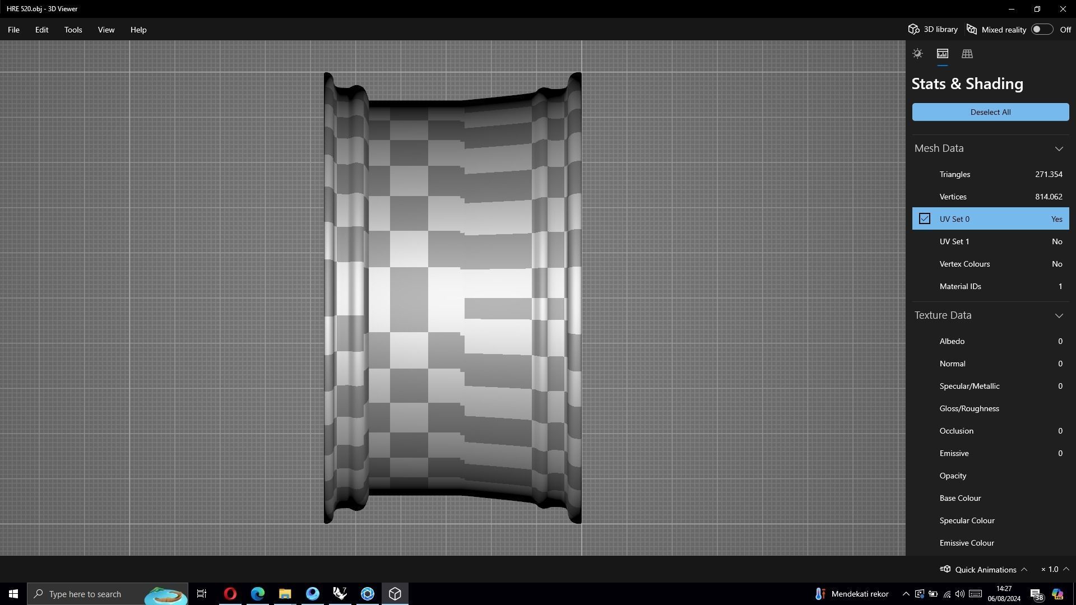The image size is (1076, 605).
Task: Open the Grid & Views panel icon
Action: 967,54
